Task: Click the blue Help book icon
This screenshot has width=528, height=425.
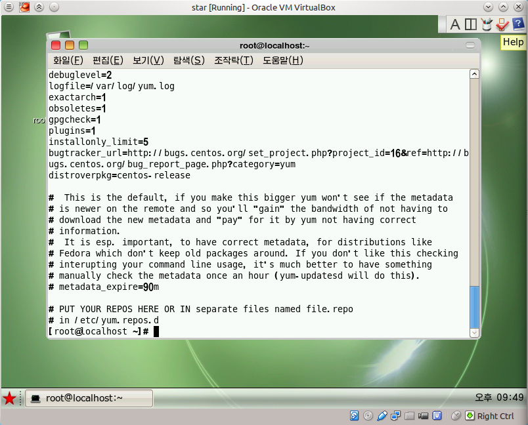Action: pyautogui.click(x=518, y=24)
